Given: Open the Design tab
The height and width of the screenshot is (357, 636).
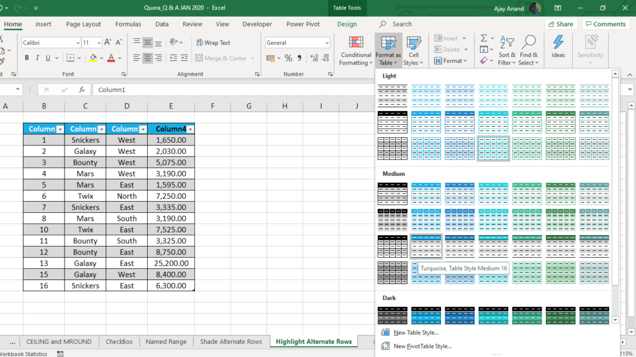Looking at the screenshot, I should point(347,24).
